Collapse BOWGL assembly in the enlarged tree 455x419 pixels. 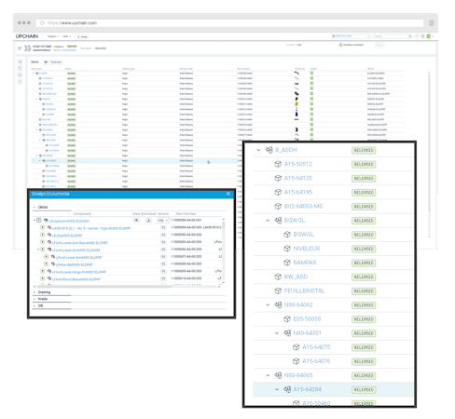click(268, 221)
